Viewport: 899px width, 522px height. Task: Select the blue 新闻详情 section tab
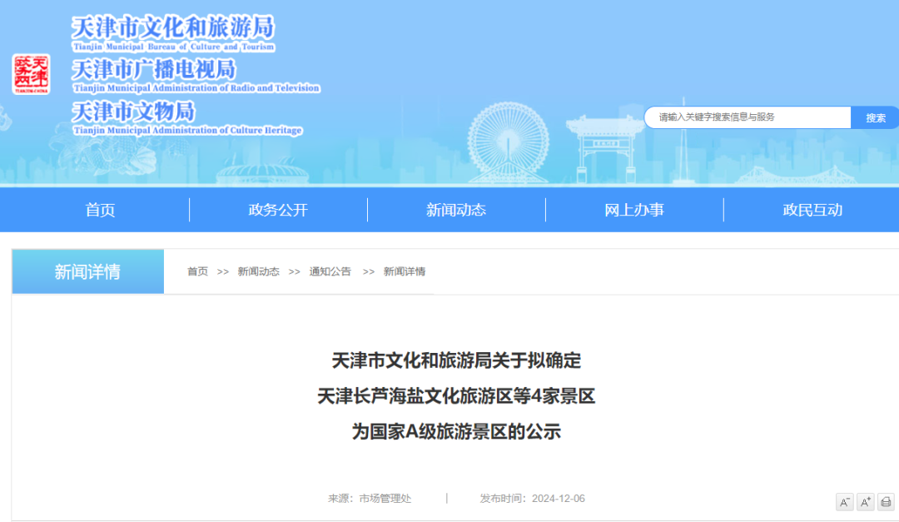tap(87, 271)
